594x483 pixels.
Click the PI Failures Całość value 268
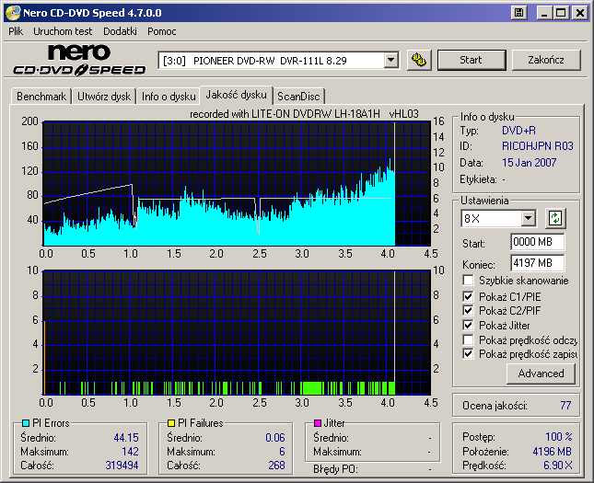276,466
